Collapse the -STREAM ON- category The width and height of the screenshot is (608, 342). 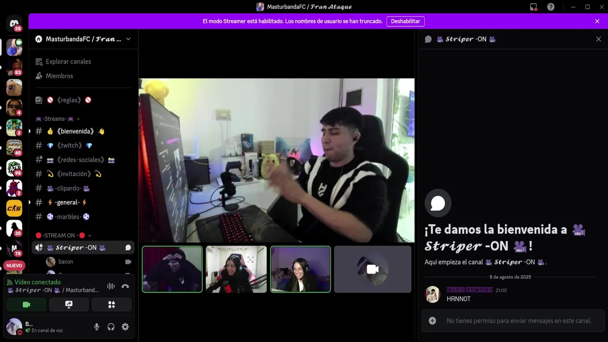[x=63, y=235]
